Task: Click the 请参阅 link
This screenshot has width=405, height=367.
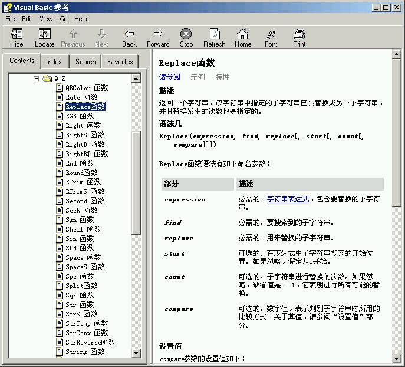Action: pyautogui.click(x=169, y=77)
